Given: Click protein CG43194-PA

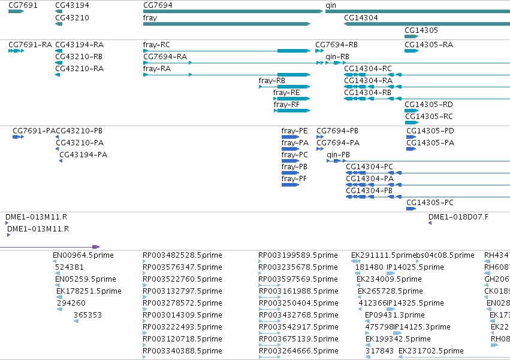Looking at the screenshot, I should click(83, 155).
